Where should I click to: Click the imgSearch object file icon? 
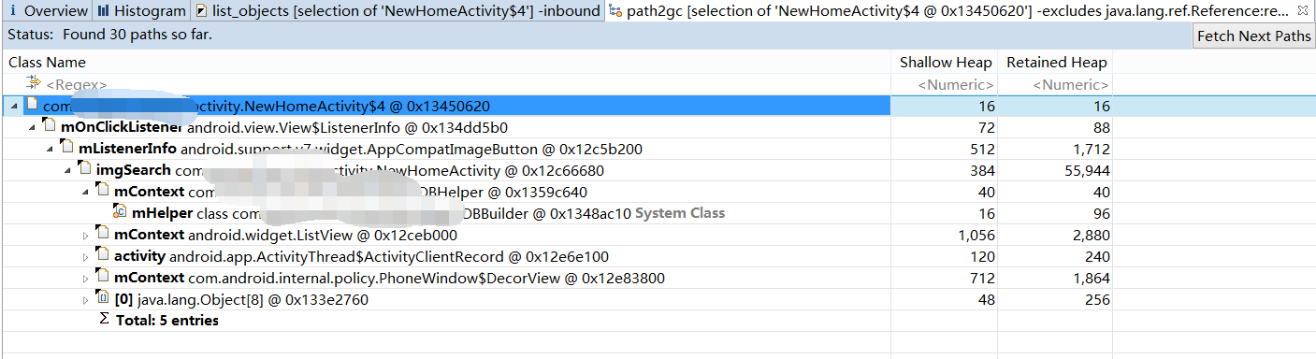coord(85,169)
